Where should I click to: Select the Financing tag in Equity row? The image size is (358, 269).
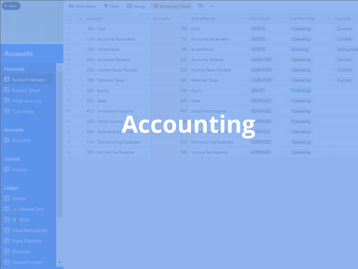(x=301, y=90)
